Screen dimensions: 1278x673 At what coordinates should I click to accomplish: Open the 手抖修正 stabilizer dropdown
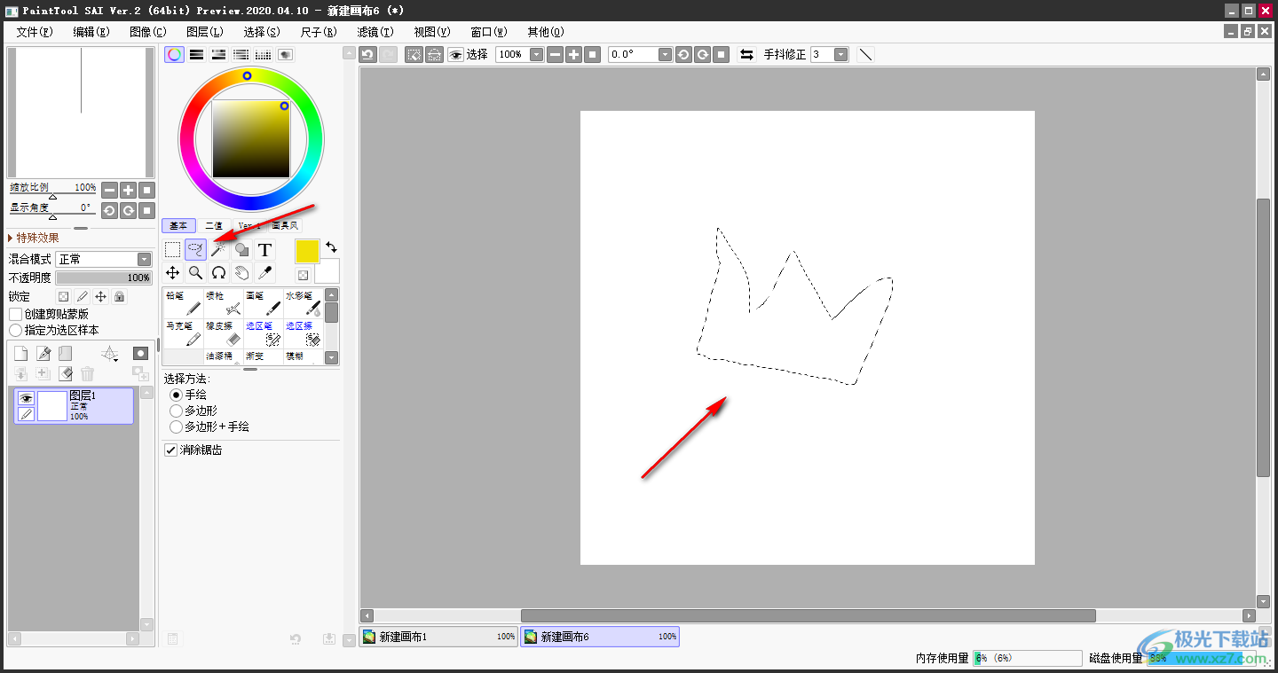[x=840, y=54]
